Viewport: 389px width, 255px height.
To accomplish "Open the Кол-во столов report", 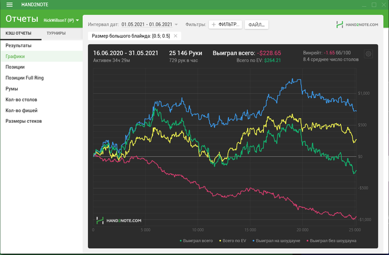I will [42, 99].
